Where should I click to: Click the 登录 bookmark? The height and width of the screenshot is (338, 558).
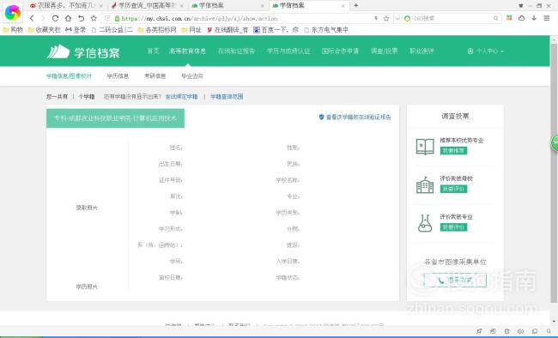click(76, 30)
